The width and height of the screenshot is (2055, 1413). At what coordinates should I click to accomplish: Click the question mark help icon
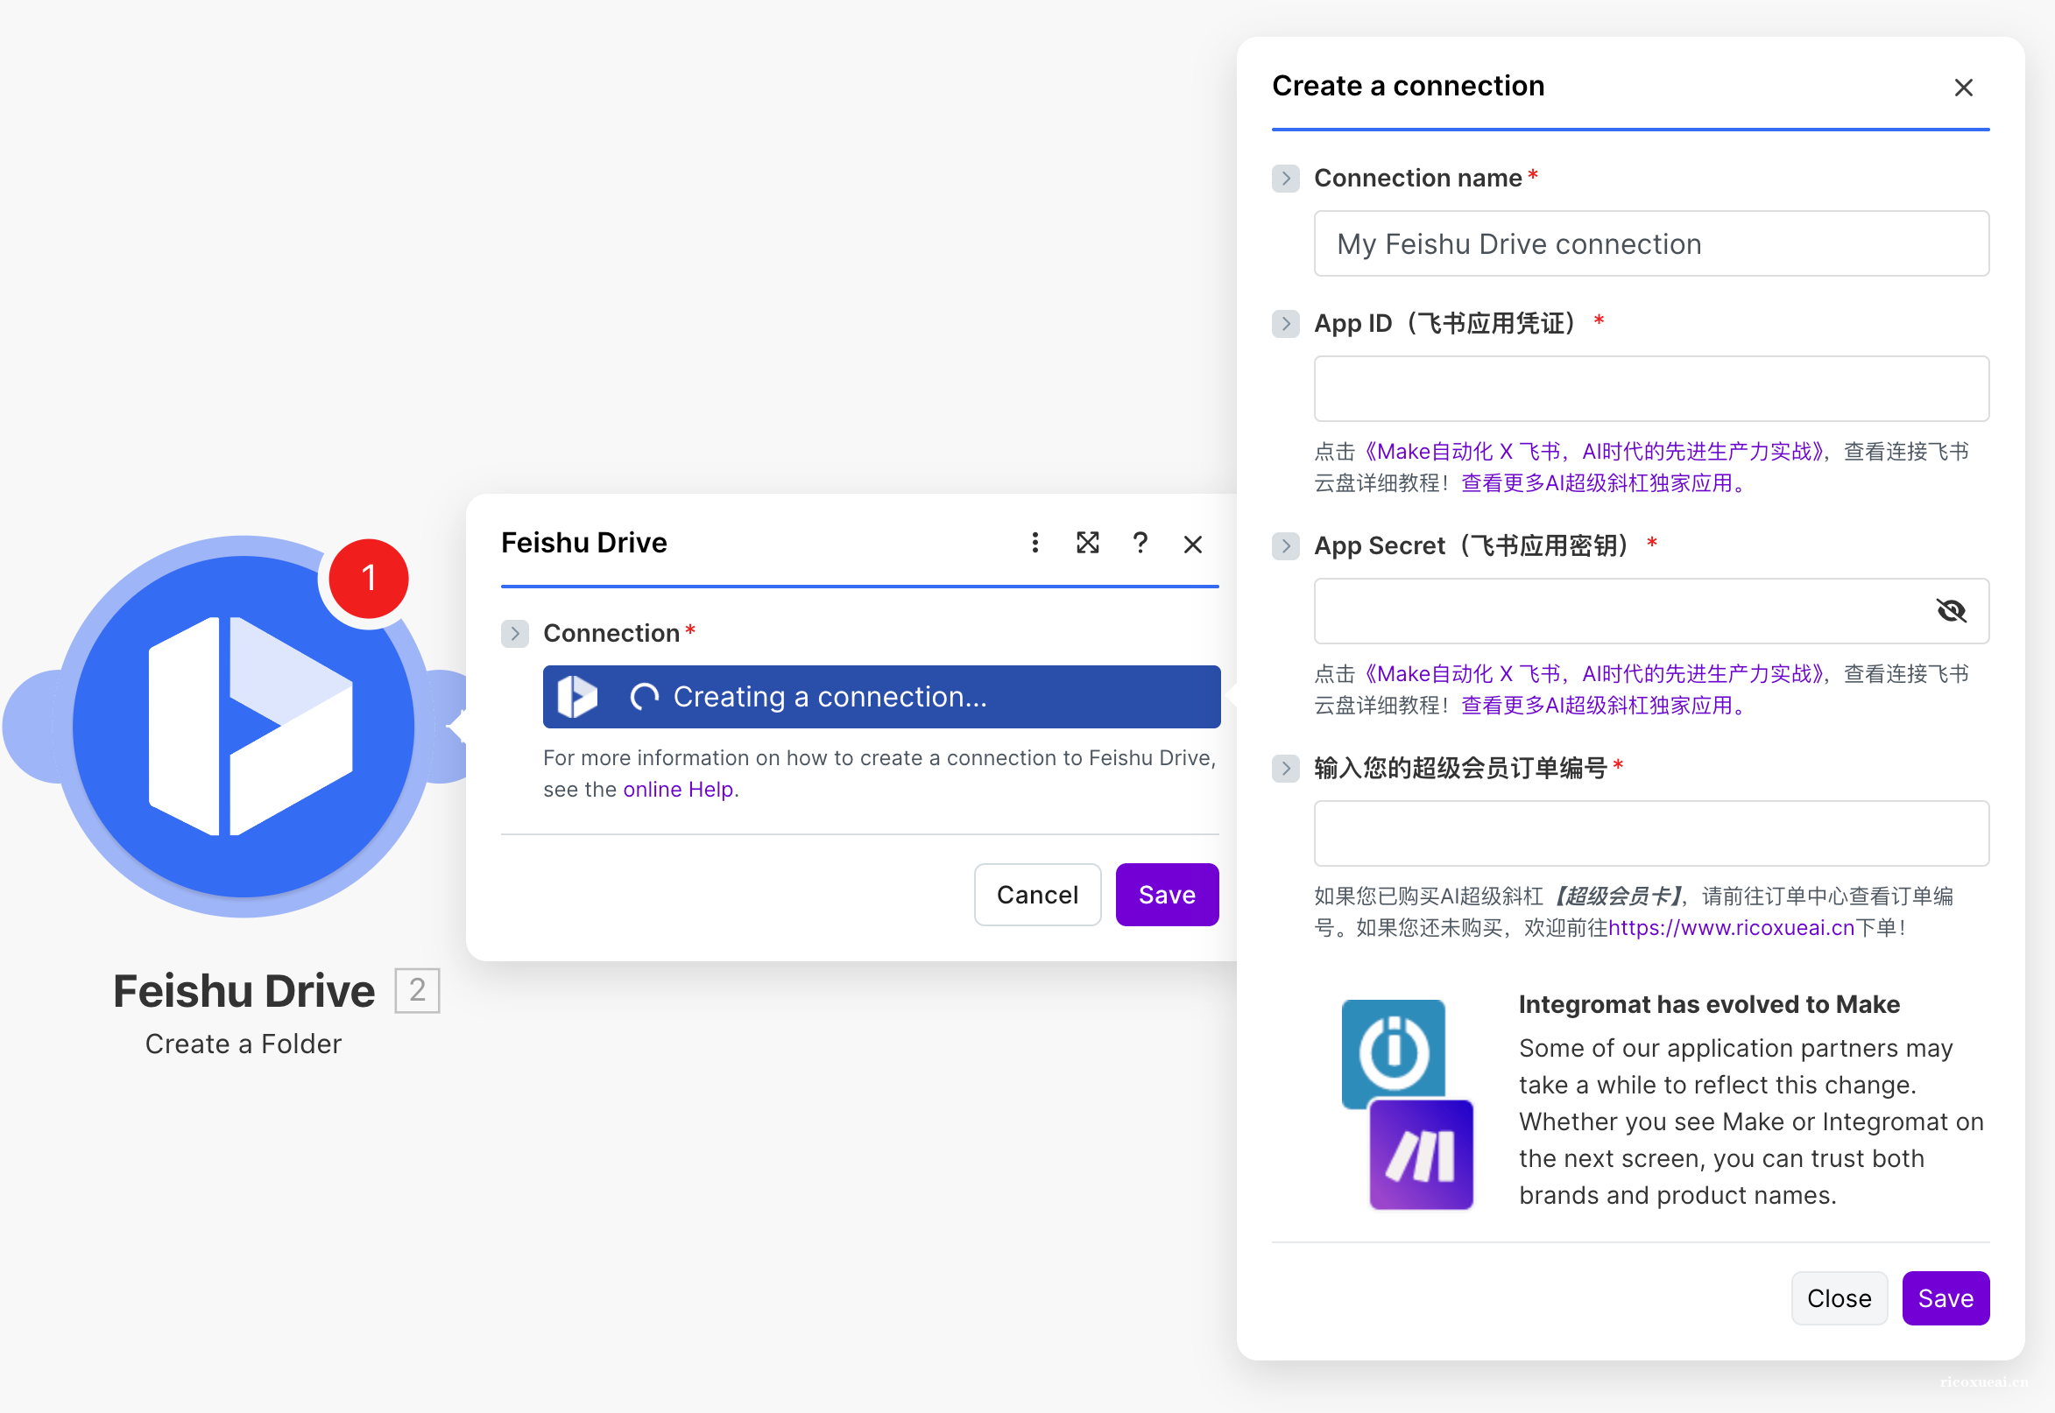1140,543
